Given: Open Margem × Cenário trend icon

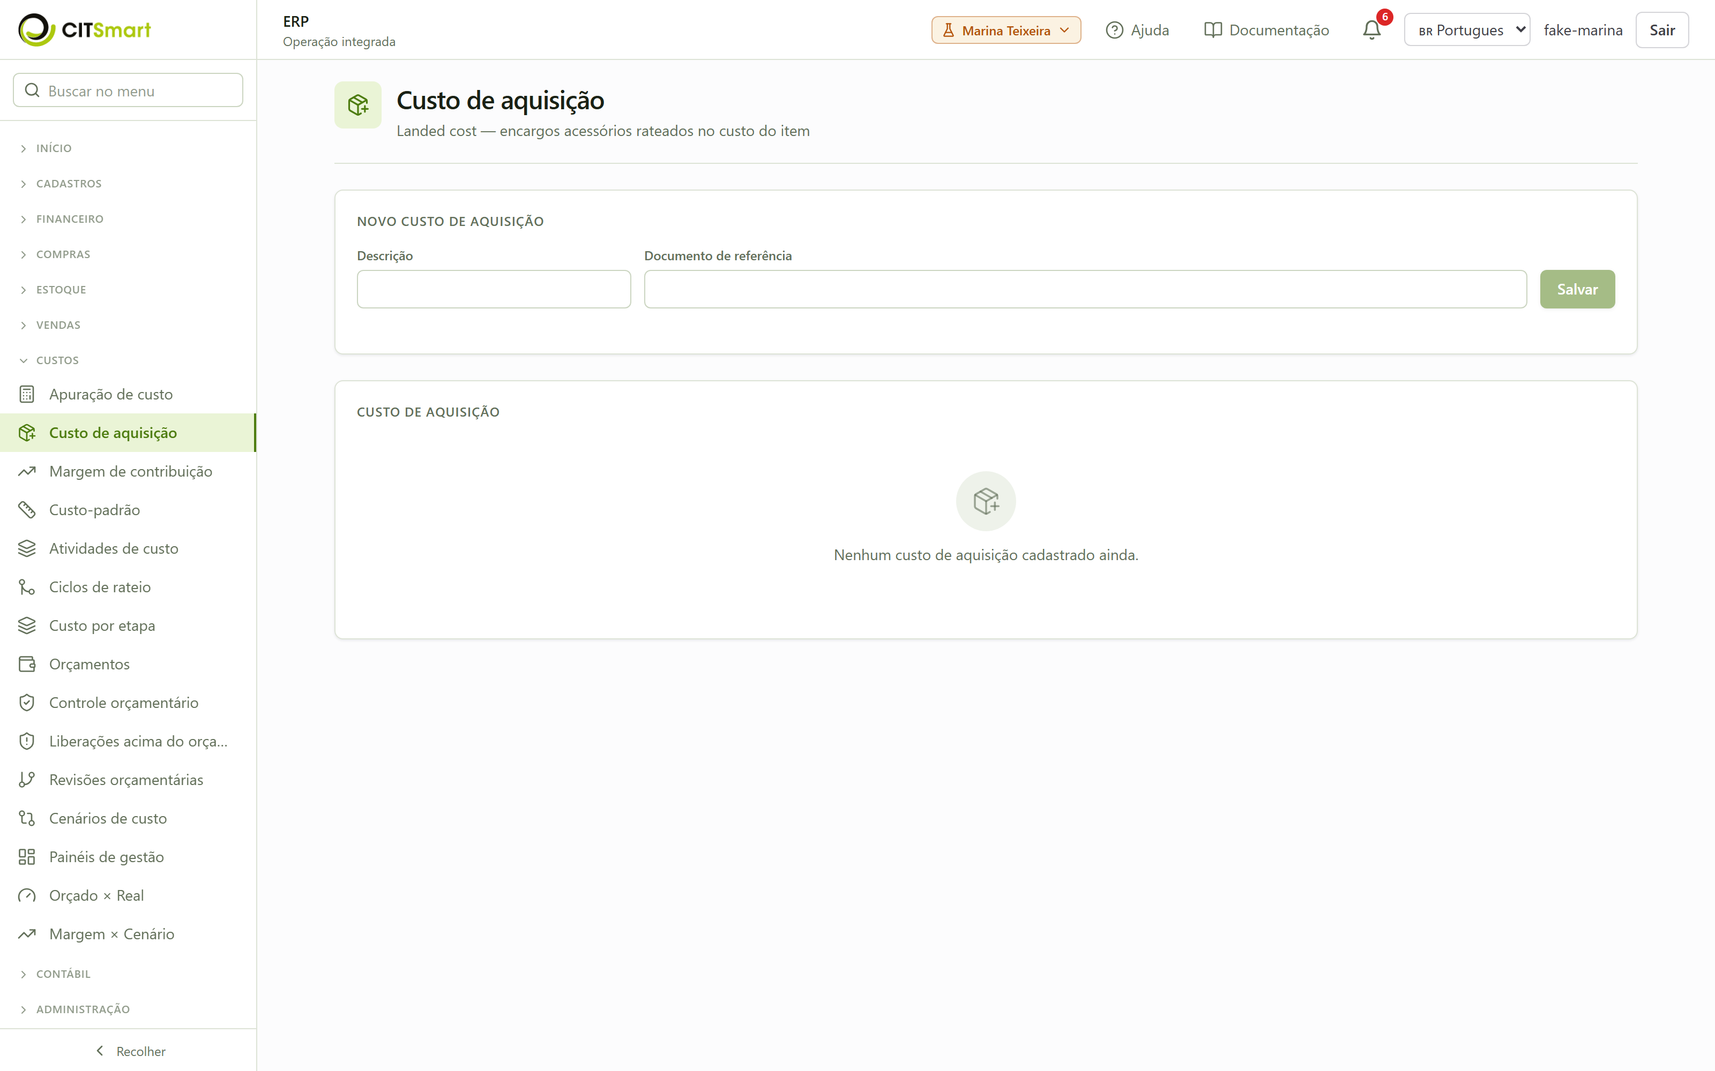Looking at the screenshot, I should 27,933.
